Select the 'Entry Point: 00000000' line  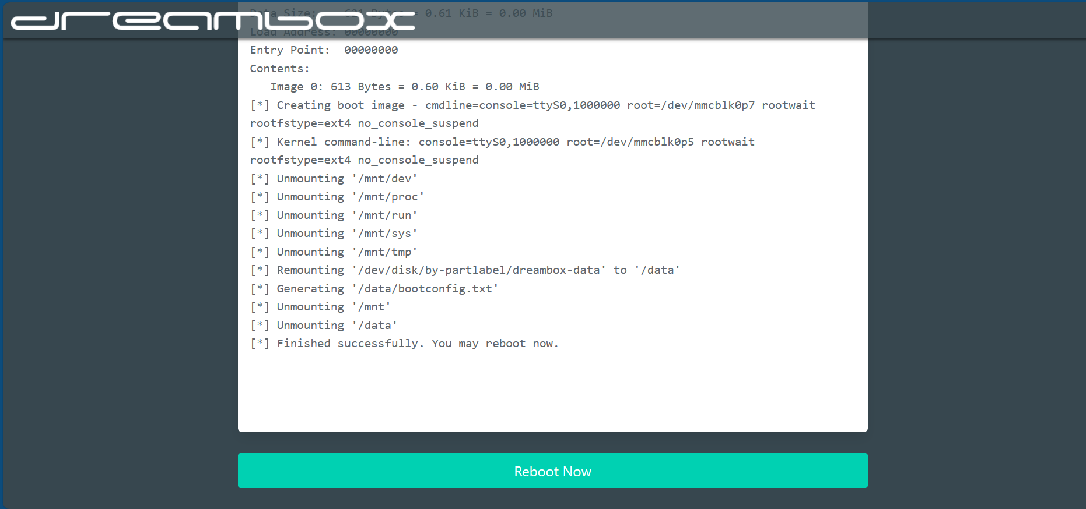(324, 50)
